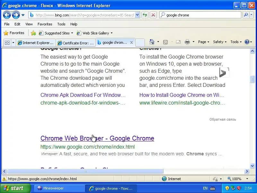Open Chrome Web Browser - Google Chrome result
This screenshot has height=193, width=257.
click(97, 138)
